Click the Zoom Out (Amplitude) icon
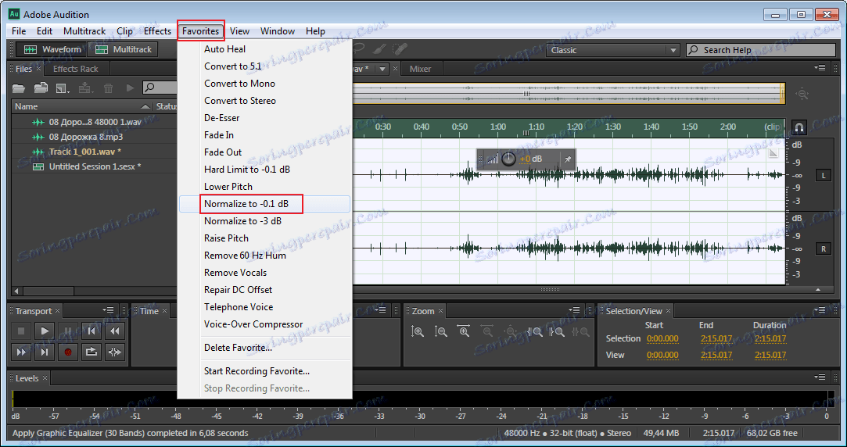Image resolution: width=847 pixels, height=447 pixels. 441,331
